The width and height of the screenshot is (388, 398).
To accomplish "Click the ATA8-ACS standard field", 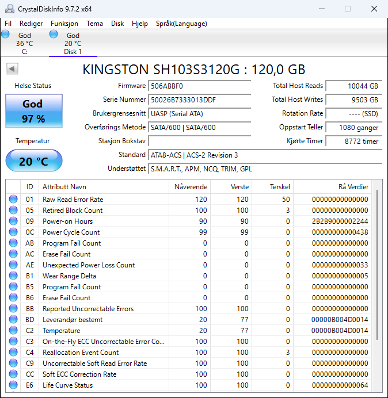I will pos(265,155).
